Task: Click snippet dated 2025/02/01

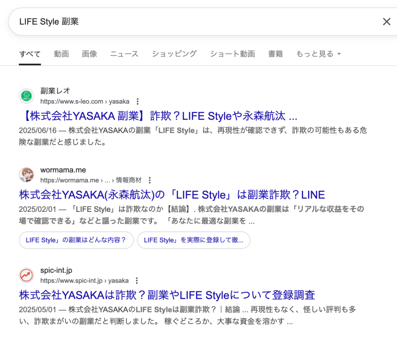Action: coord(192,215)
